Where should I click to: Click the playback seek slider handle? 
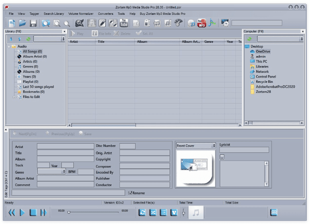coord(69,212)
